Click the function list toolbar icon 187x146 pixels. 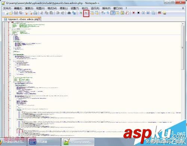tap(127, 13)
